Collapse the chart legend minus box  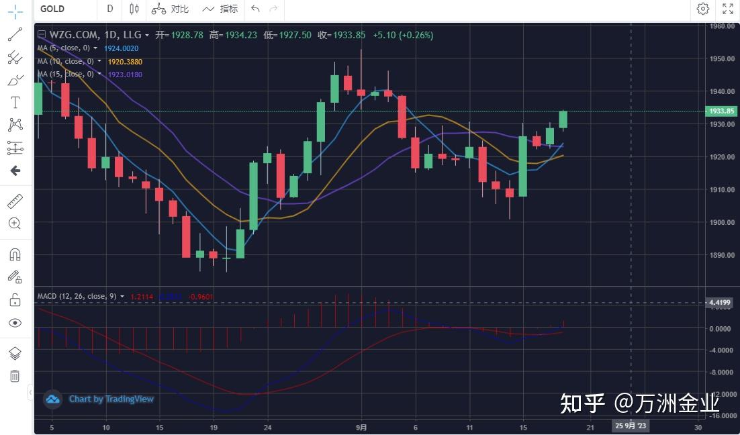(42, 35)
